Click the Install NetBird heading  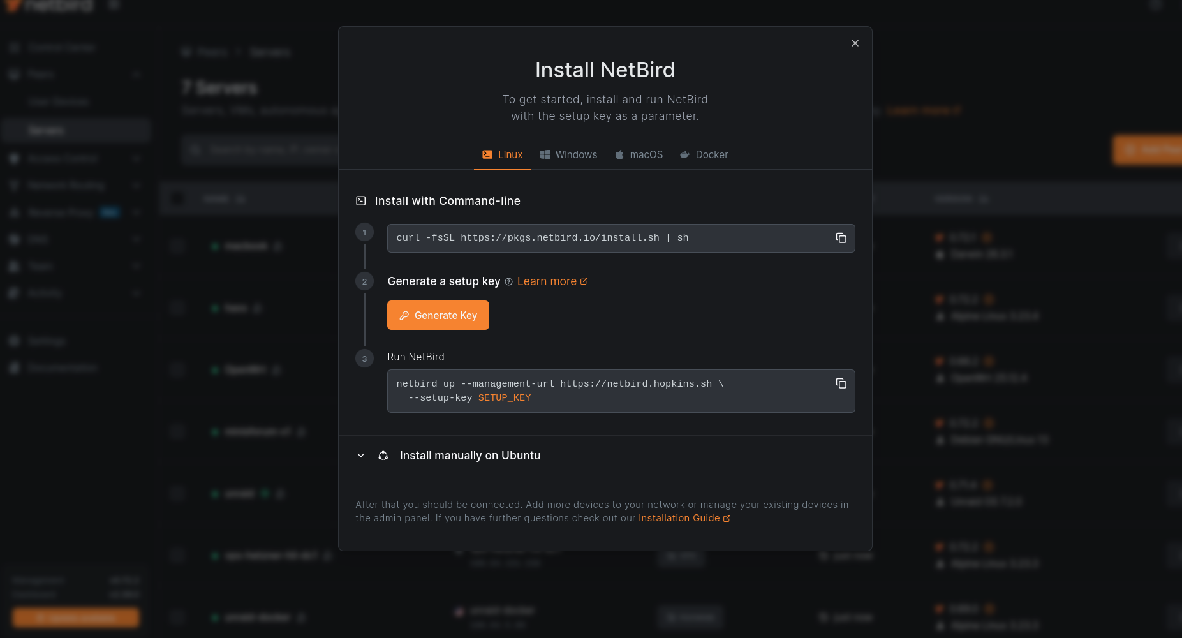605,70
